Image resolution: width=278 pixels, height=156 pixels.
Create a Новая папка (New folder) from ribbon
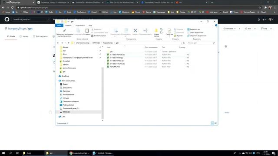click(156, 32)
